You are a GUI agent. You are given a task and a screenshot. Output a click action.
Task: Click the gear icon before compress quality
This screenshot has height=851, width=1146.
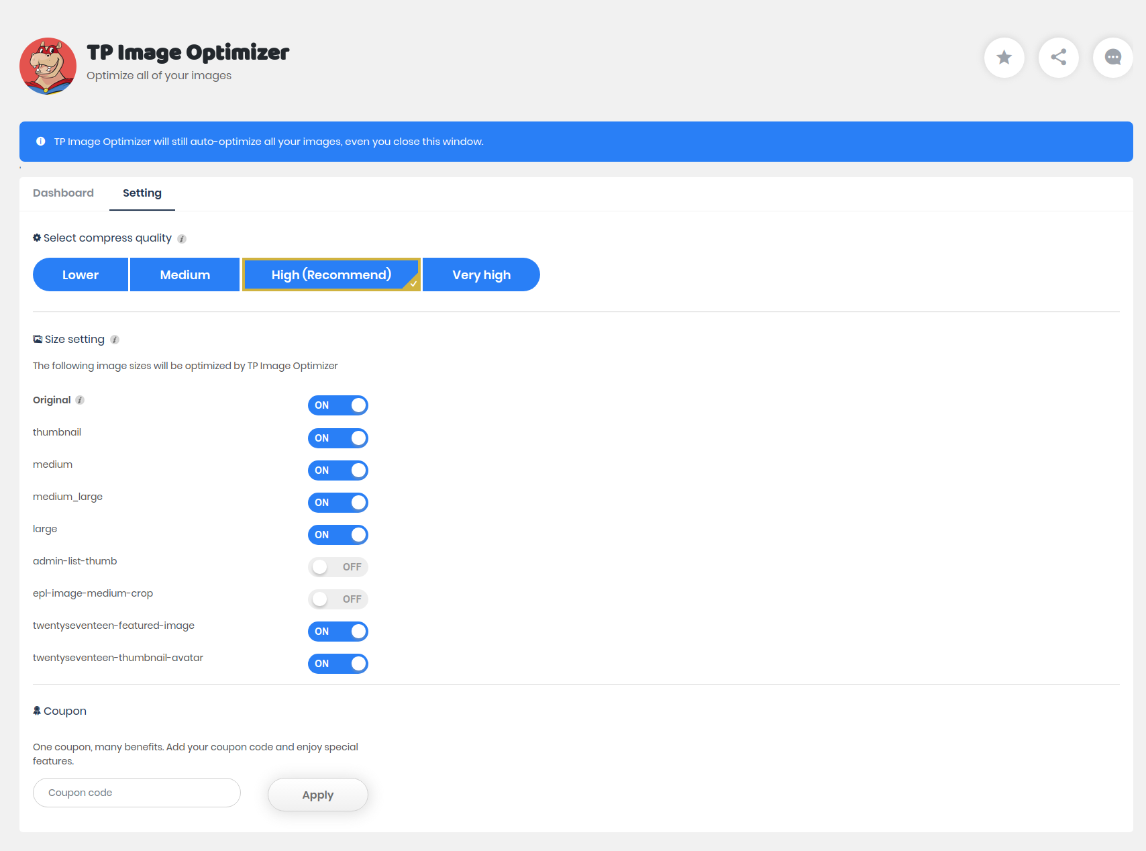point(37,238)
